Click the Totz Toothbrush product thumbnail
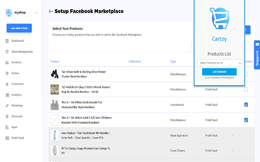This screenshot has height=162, width=260. [x=54, y=135]
